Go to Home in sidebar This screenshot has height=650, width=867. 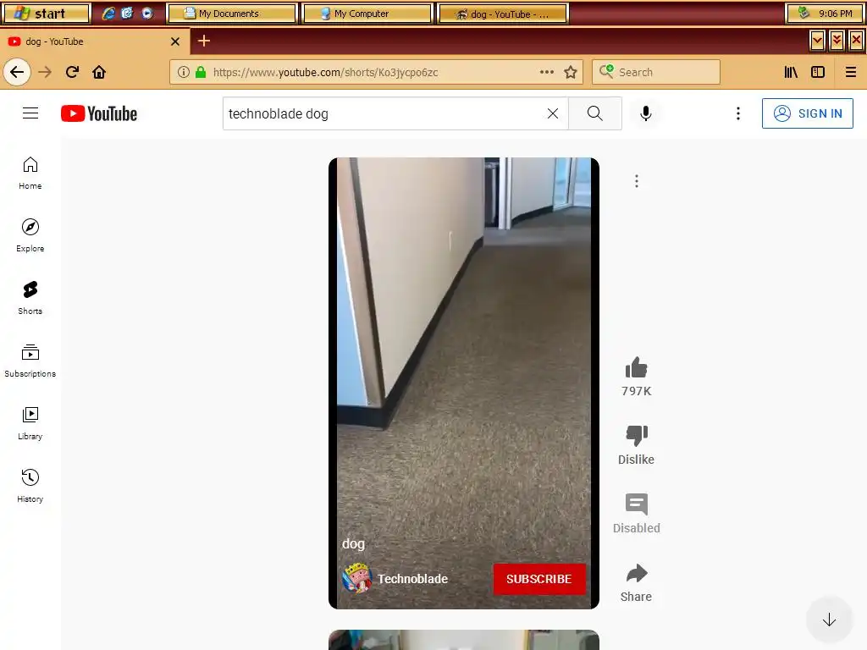point(30,173)
